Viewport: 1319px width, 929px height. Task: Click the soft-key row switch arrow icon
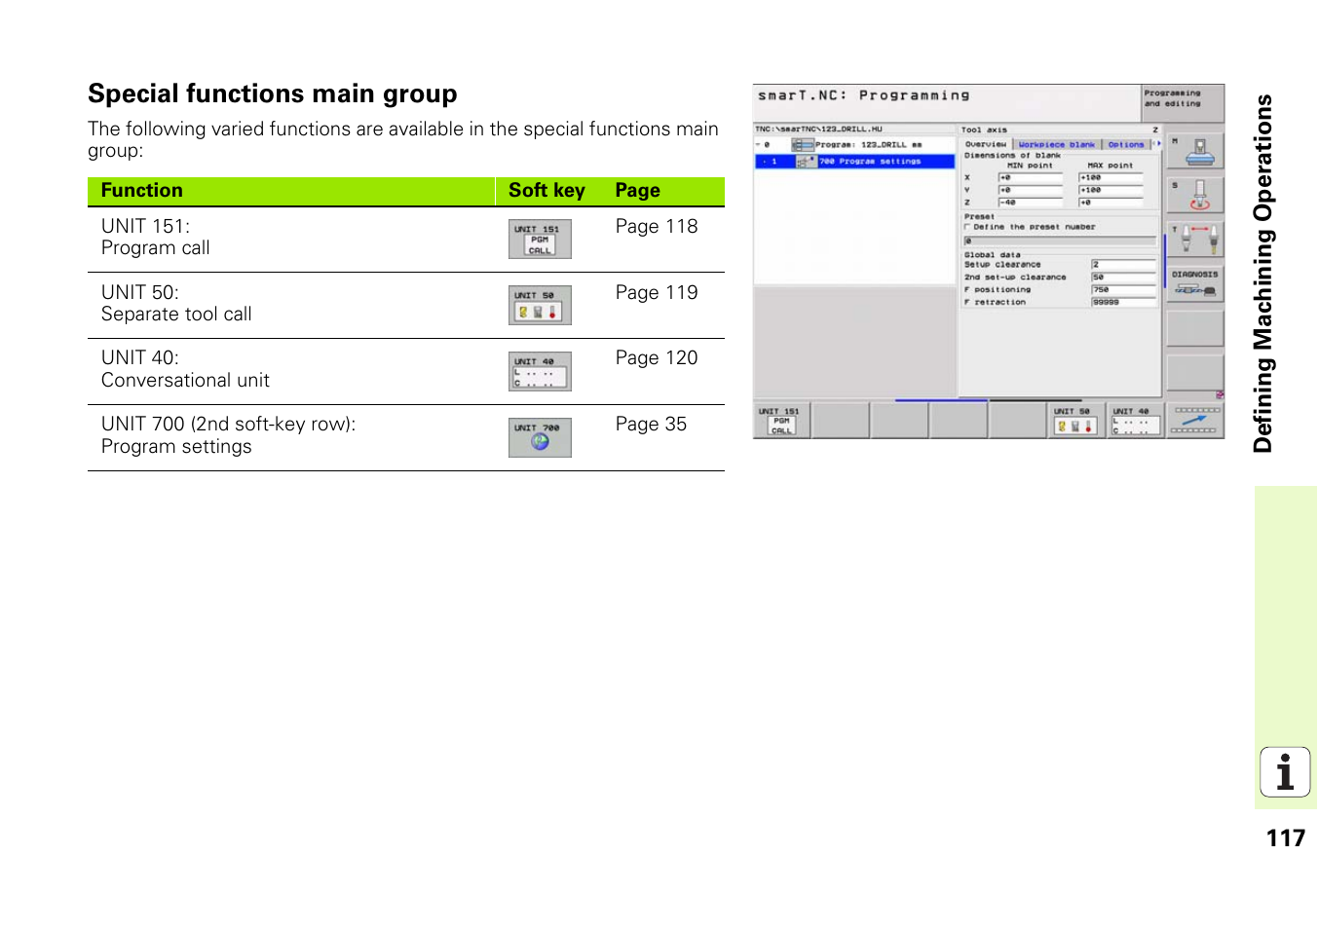(x=1194, y=421)
